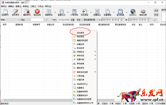Expand the 根据 field dropdown
The height and width of the screenshot is (105, 166).
18,20
